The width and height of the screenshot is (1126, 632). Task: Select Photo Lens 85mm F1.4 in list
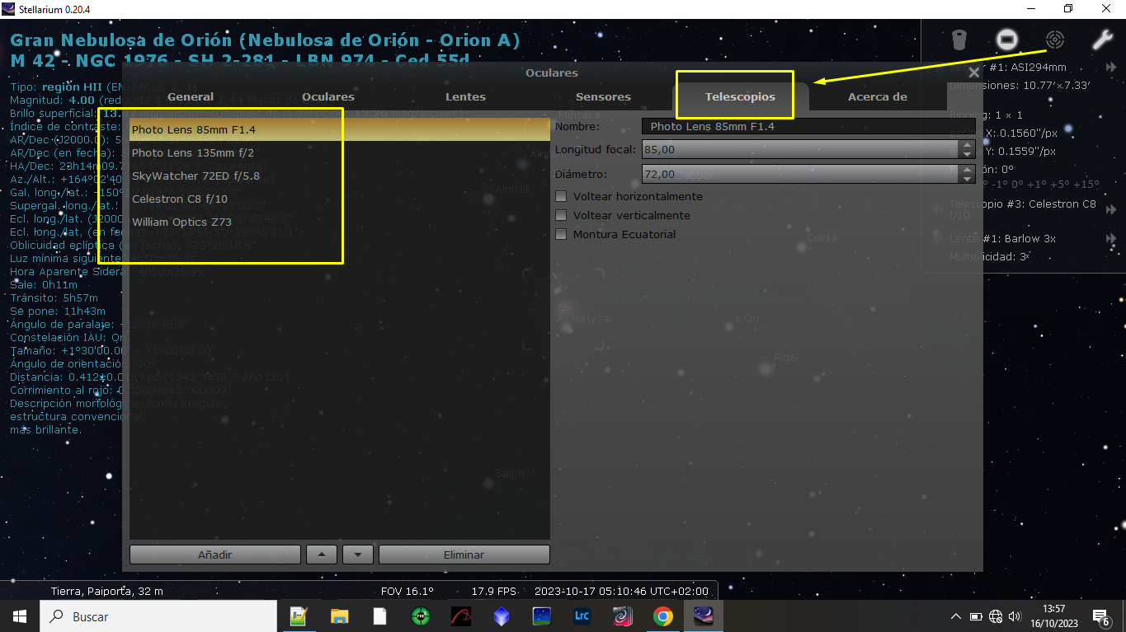[339, 129]
